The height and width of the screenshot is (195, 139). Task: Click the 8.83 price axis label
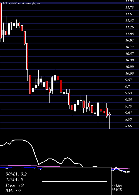128,120
